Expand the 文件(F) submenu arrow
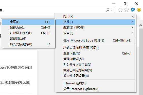This screenshot has width=143, height=95. (x=132, y=22)
